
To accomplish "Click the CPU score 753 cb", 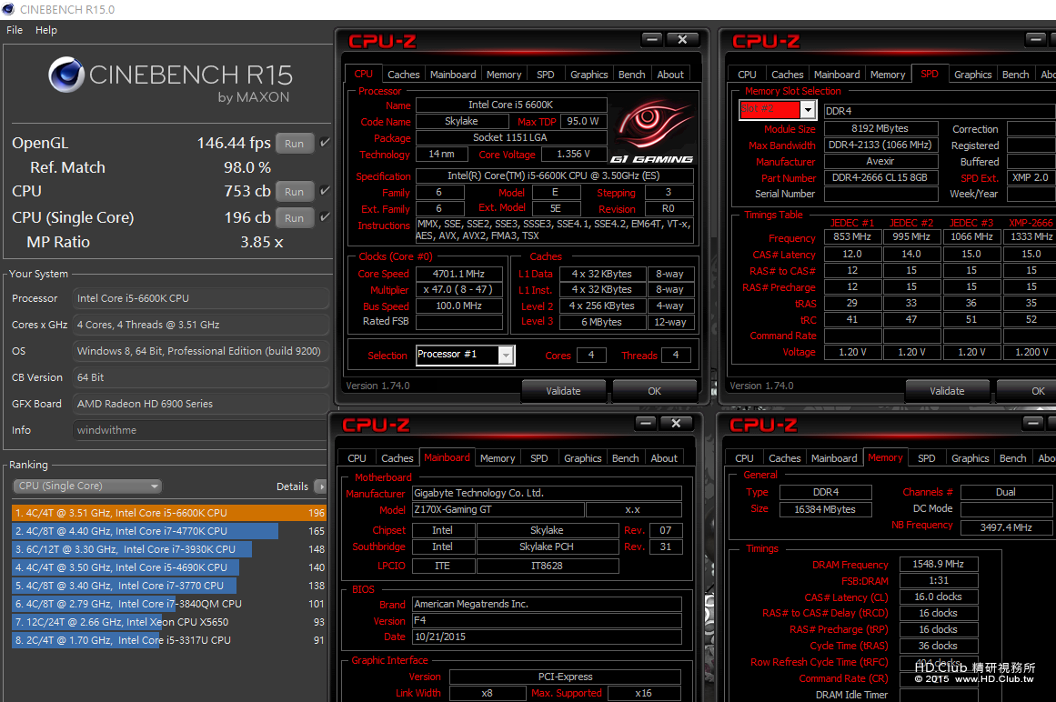I will click(x=247, y=191).
